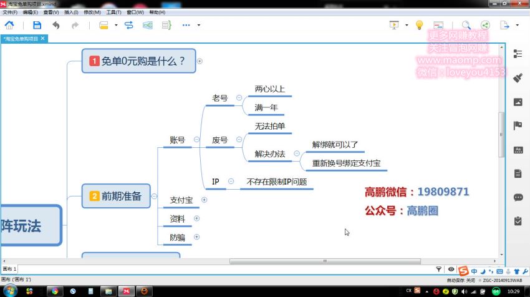Share the mind map
The width and height of the screenshot is (530, 297).
click(485, 25)
